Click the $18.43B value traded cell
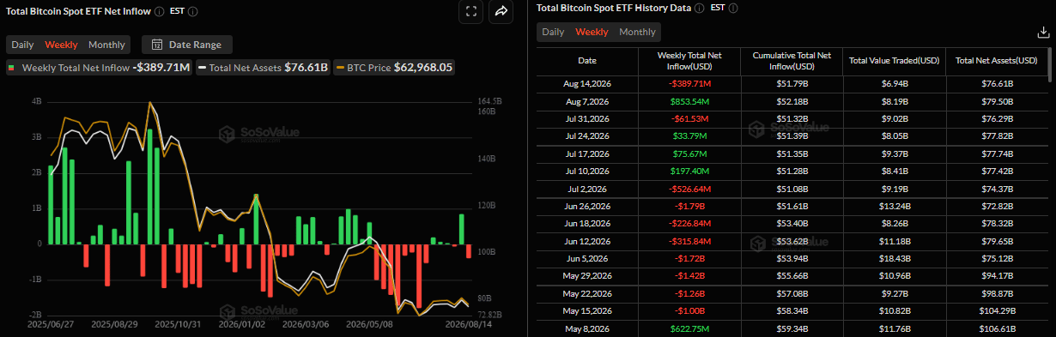1056x337 pixels. click(894, 258)
